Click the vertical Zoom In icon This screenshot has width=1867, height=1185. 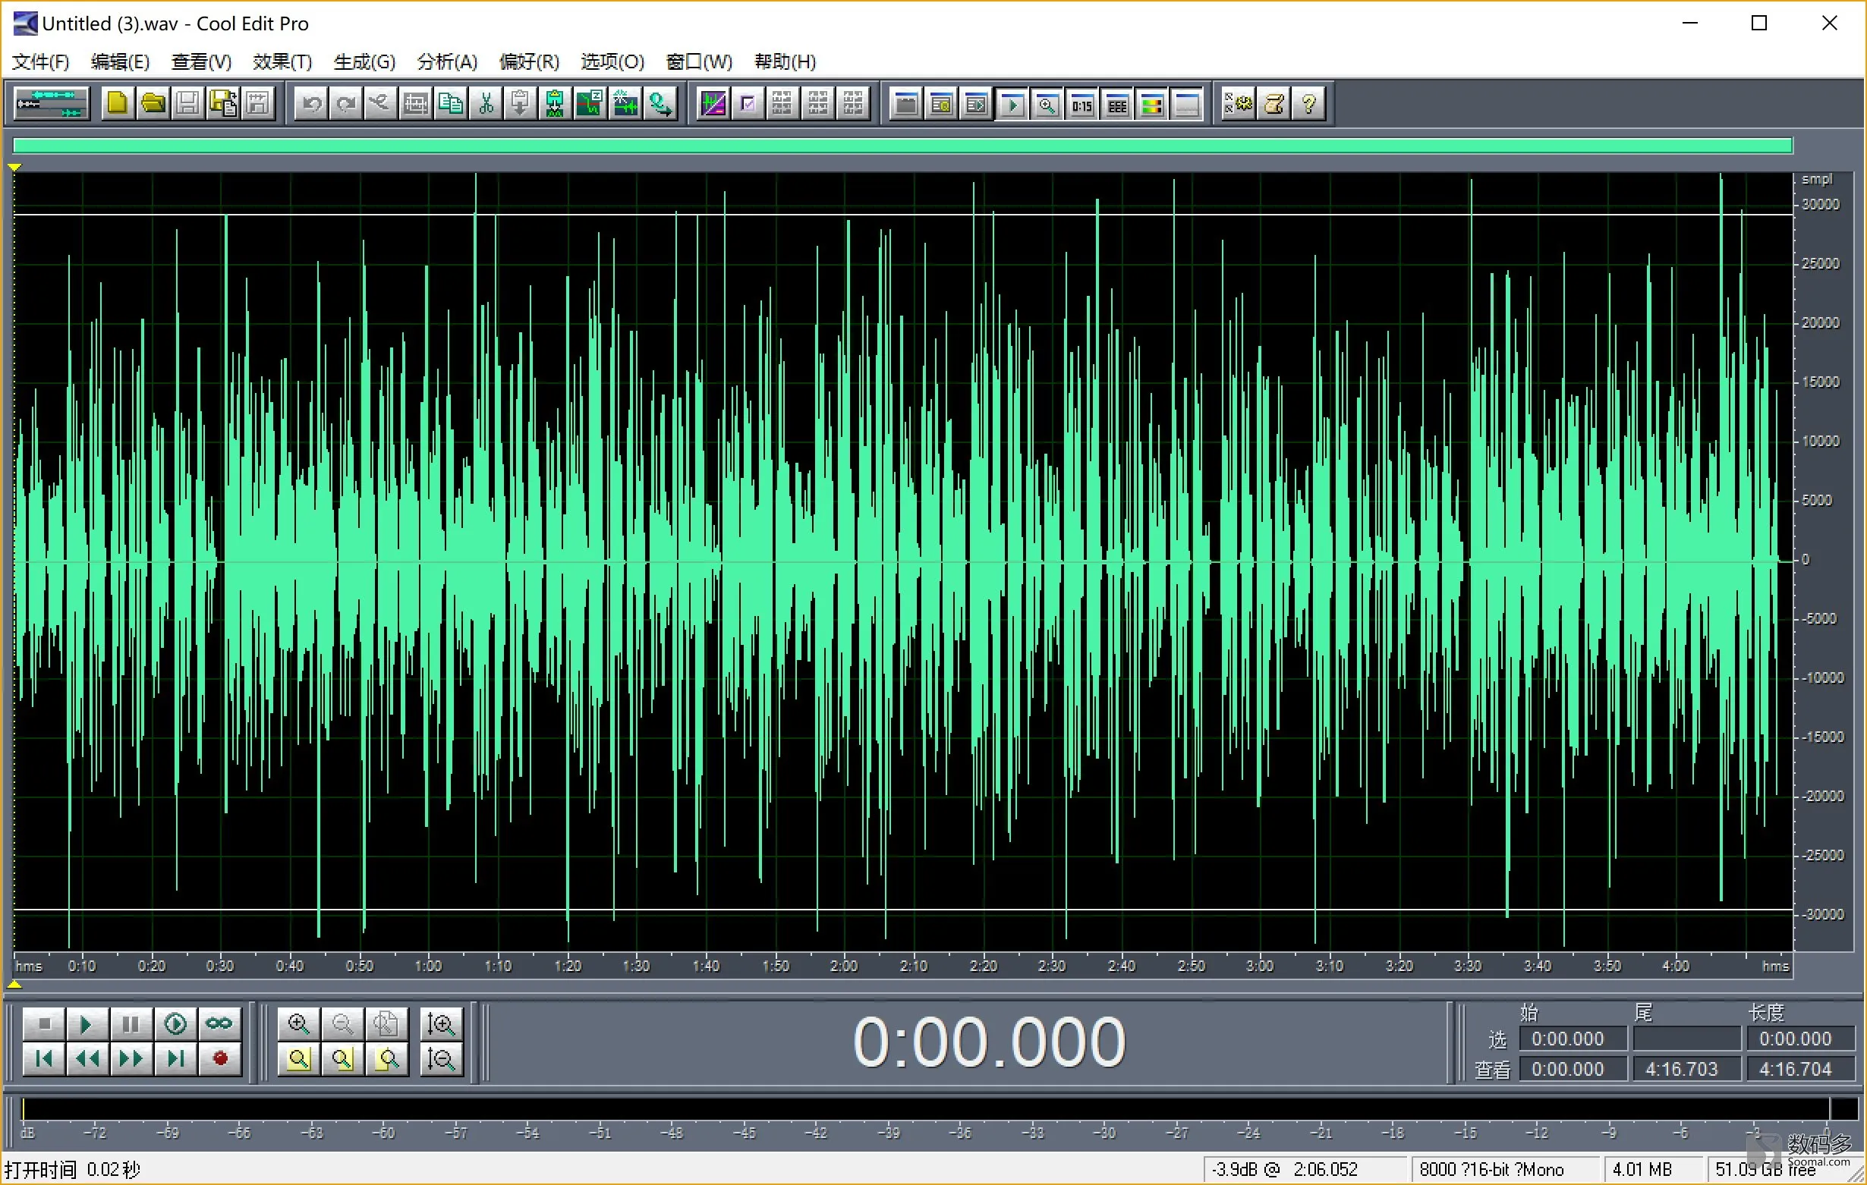coord(441,1024)
